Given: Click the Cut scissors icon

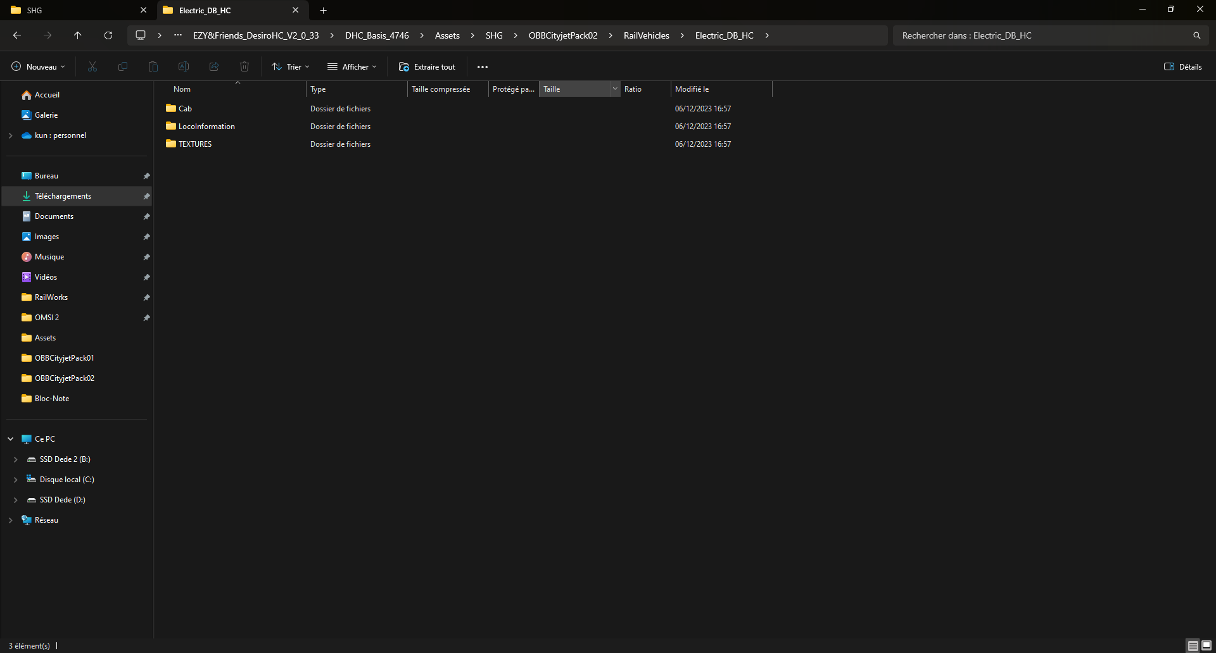Looking at the screenshot, I should [x=92, y=66].
